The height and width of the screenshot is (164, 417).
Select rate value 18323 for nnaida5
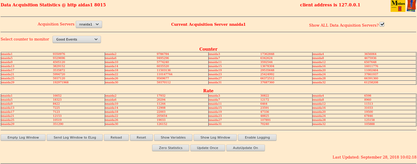pyautogui.click(x=57, y=100)
